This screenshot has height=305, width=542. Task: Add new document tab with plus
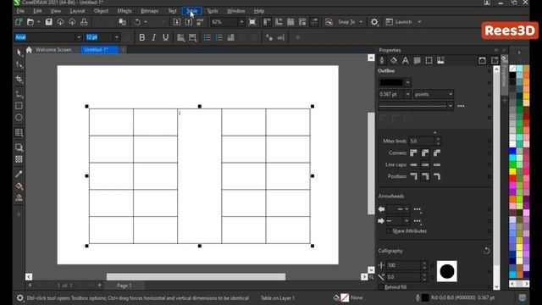pos(124,50)
